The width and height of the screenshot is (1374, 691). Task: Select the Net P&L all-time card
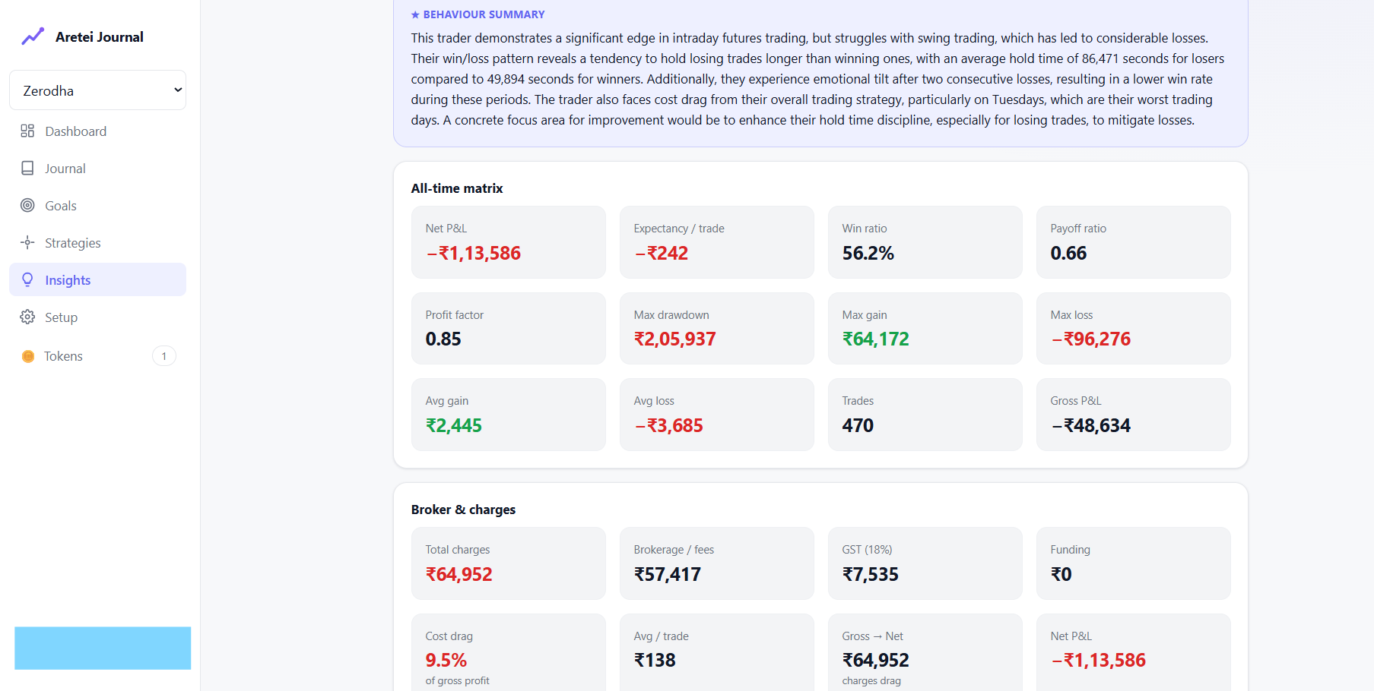pos(508,242)
